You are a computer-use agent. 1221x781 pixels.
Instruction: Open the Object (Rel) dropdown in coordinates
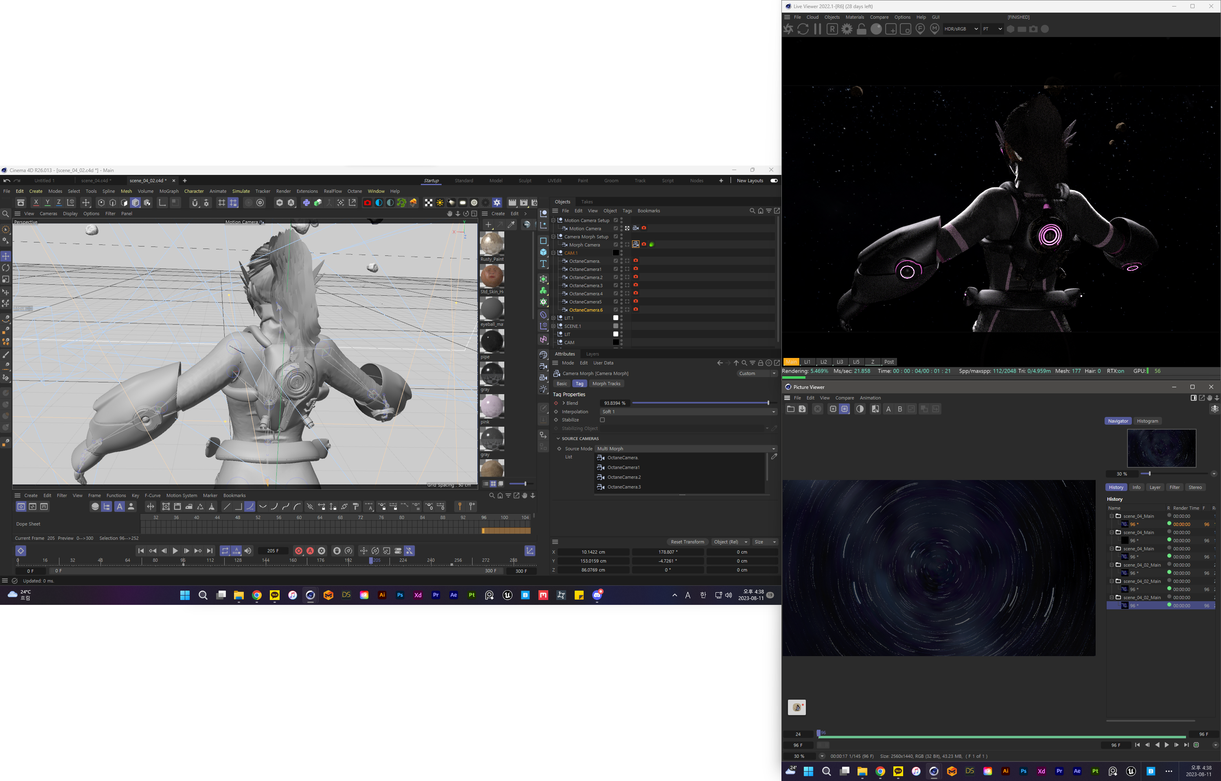pyautogui.click(x=730, y=542)
